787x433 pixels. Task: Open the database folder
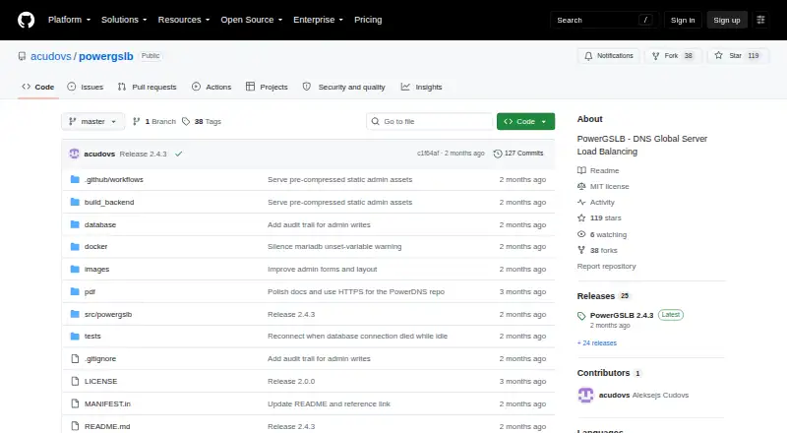tap(100, 224)
